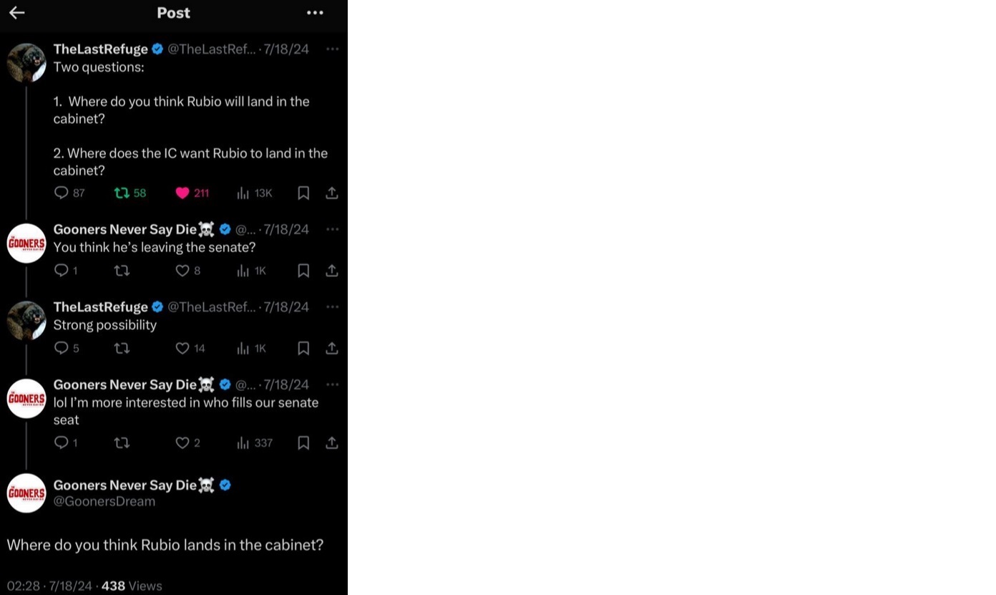The height and width of the screenshot is (595, 996).
Task: Open Gooners avatar beside the main post
Action: click(x=26, y=493)
